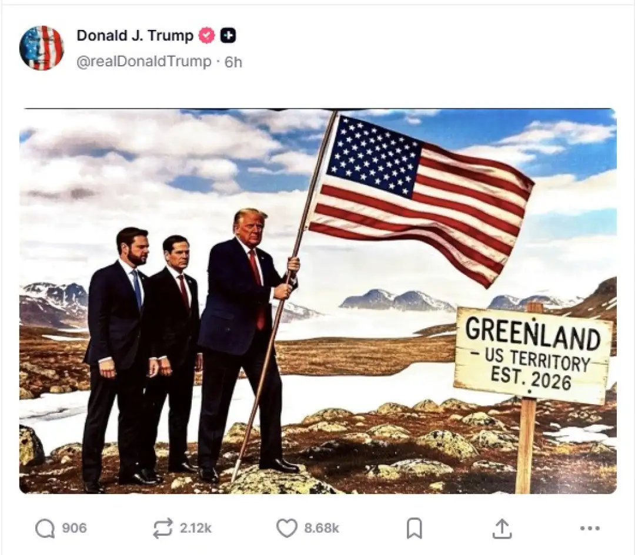Open the three-dot more options menu
The height and width of the screenshot is (555, 635).
tap(590, 529)
